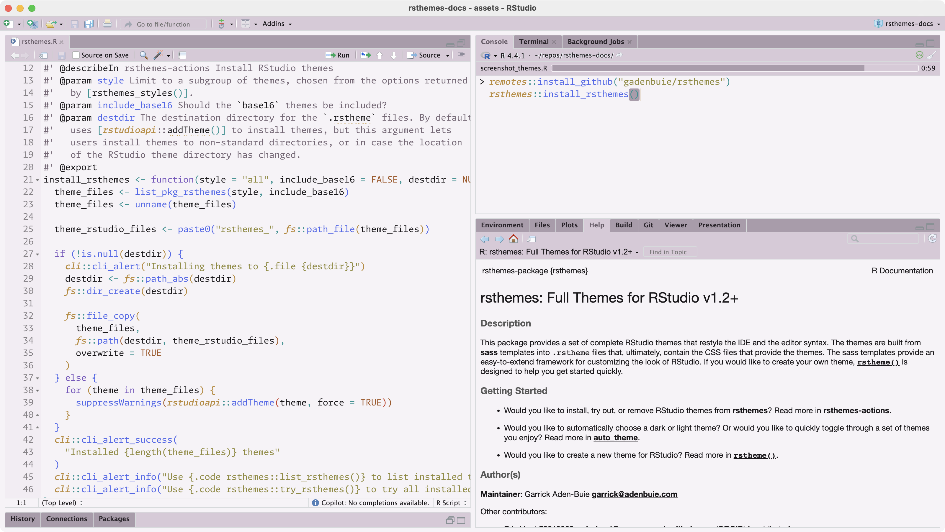This screenshot has height=532, width=945.
Task: Collapse the fold arrow at line 27
Action: [37, 254]
